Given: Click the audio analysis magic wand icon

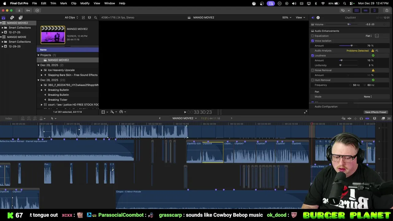Looking at the screenshot, I should [377, 51].
